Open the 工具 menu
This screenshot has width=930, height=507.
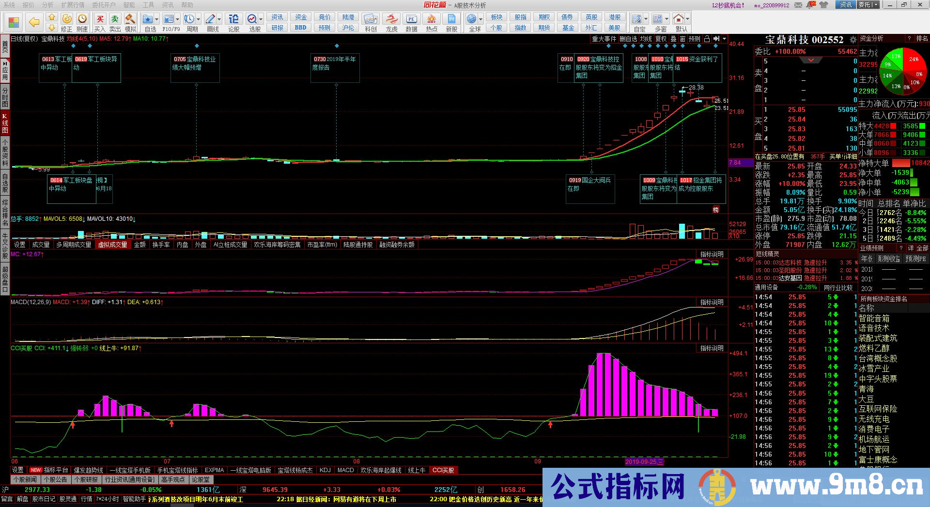149,5
